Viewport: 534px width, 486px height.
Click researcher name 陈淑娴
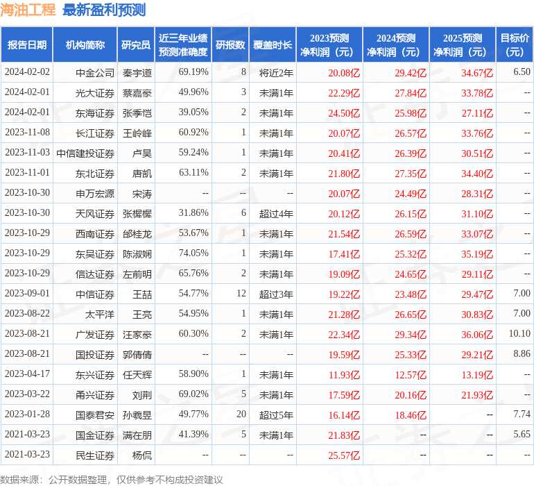tap(137, 253)
